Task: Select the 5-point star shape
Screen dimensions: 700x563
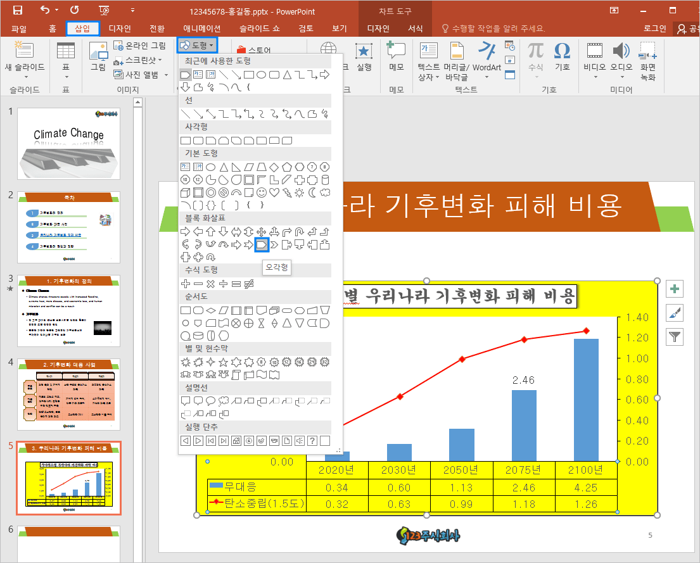Action: [223, 362]
